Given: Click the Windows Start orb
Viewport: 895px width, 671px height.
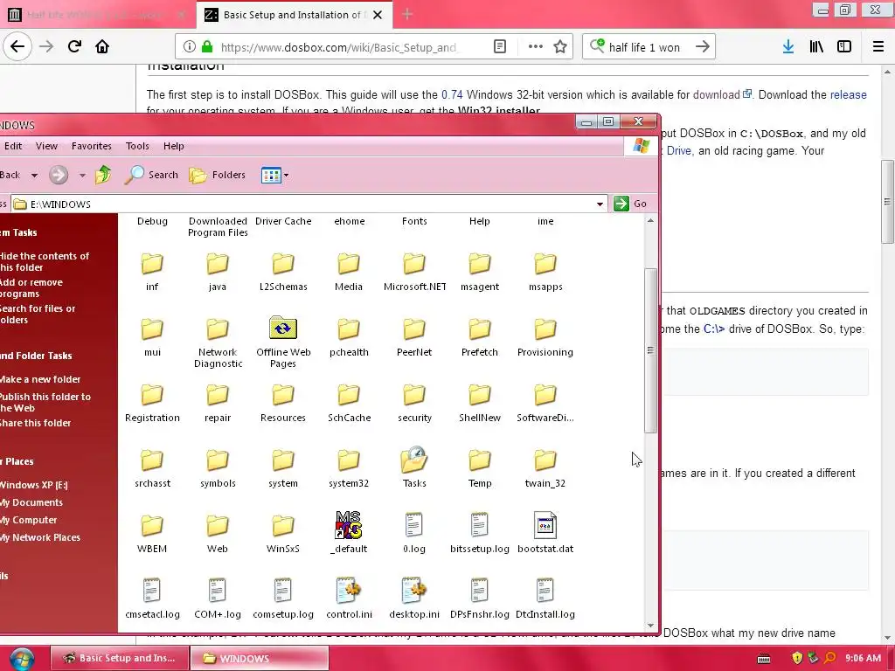Looking at the screenshot, I should point(22,659).
